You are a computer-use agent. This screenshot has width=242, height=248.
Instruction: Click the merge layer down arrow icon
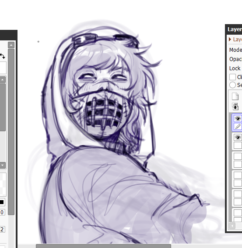[x=235, y=106]
